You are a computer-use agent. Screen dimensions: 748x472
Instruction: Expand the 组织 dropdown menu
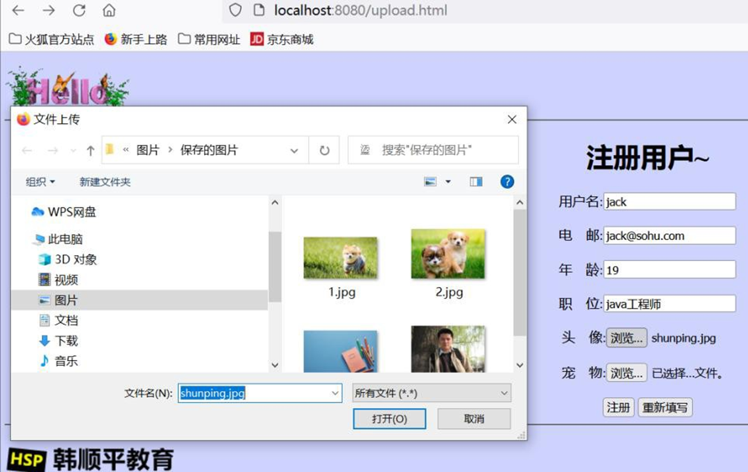(40, 182)
